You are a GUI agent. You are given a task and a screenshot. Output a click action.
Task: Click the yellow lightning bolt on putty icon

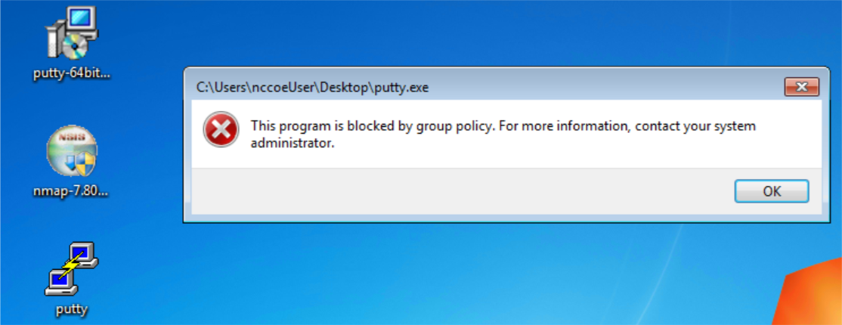[71, 265]
